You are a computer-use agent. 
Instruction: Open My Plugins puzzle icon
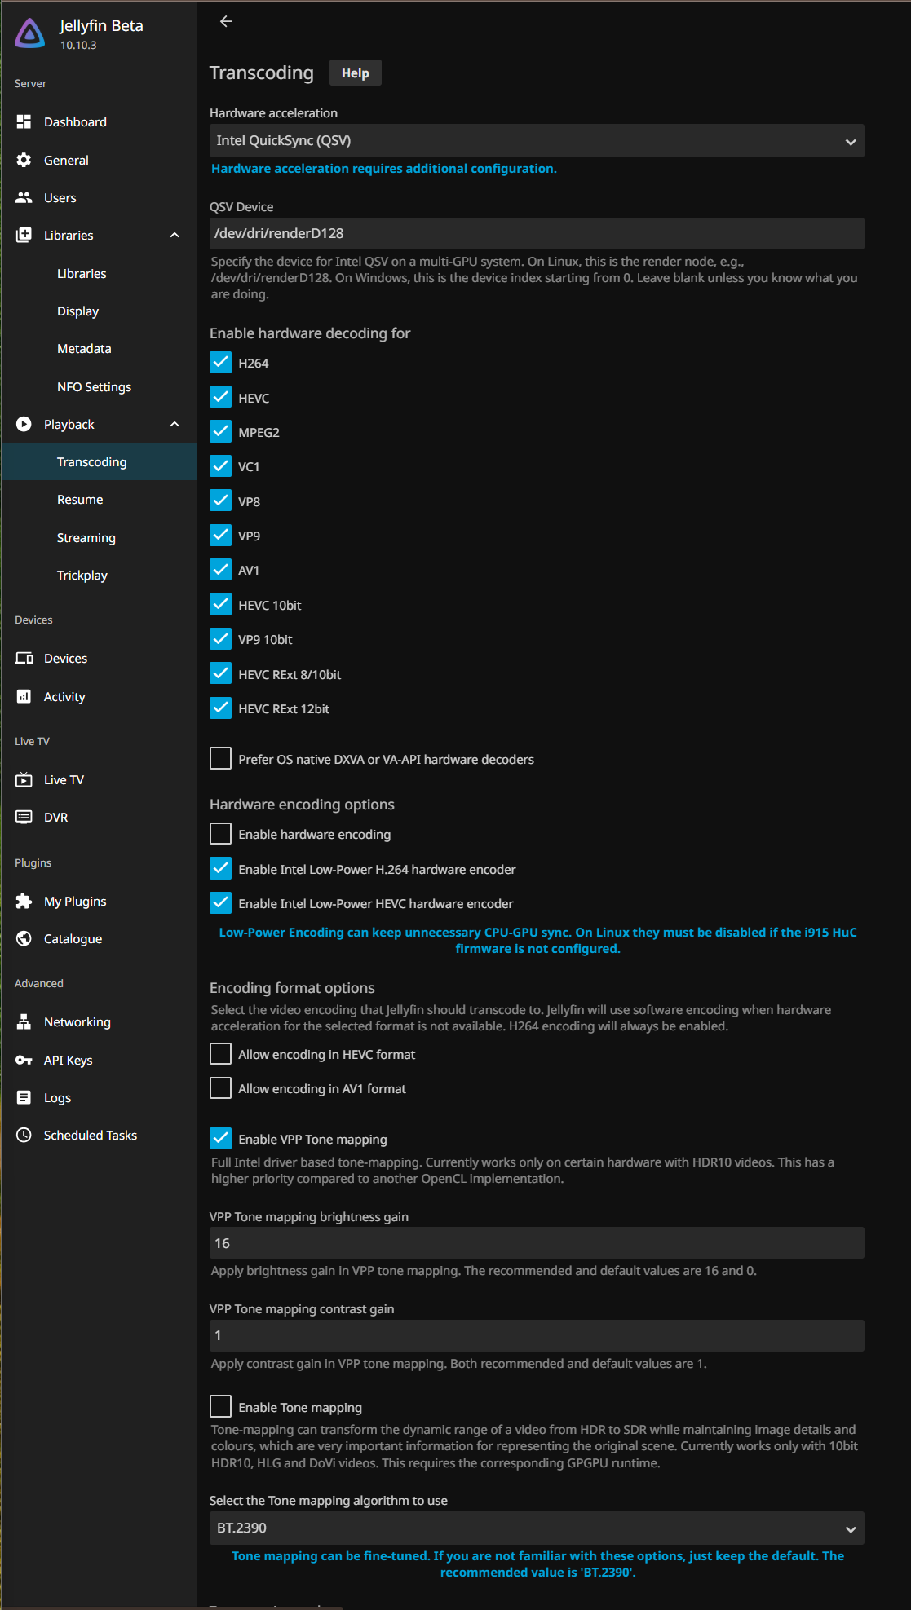click(24, 901)
